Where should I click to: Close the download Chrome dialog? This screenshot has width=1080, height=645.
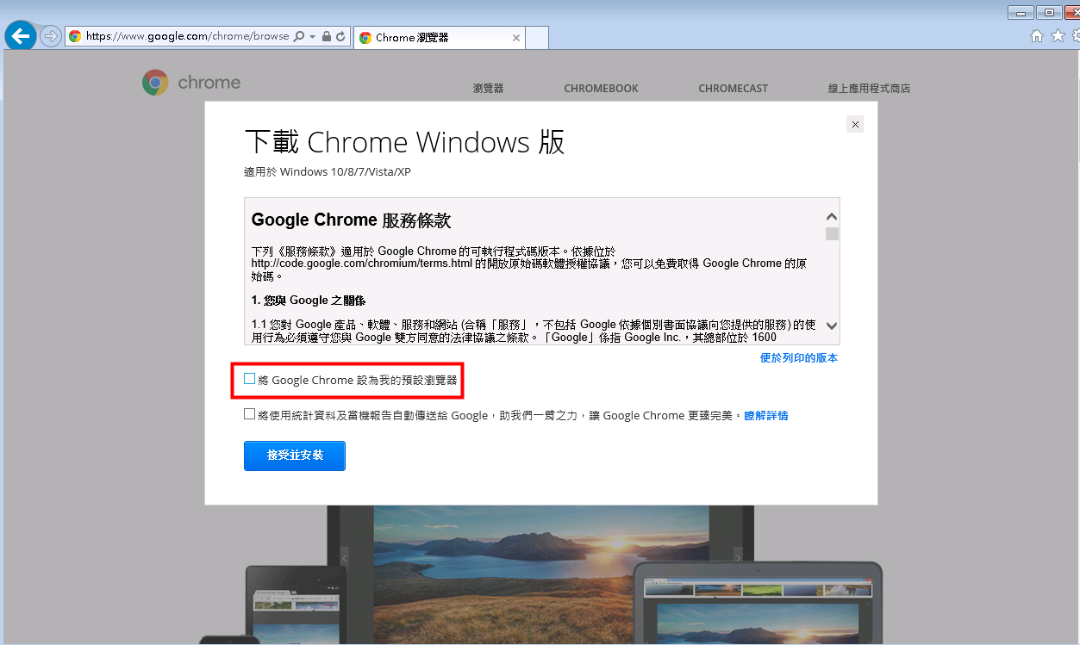(855, 124)
